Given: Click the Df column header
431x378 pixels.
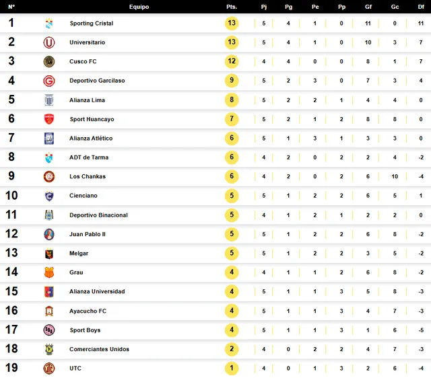Looking at the screenshot, I should (x=420, y=7).
